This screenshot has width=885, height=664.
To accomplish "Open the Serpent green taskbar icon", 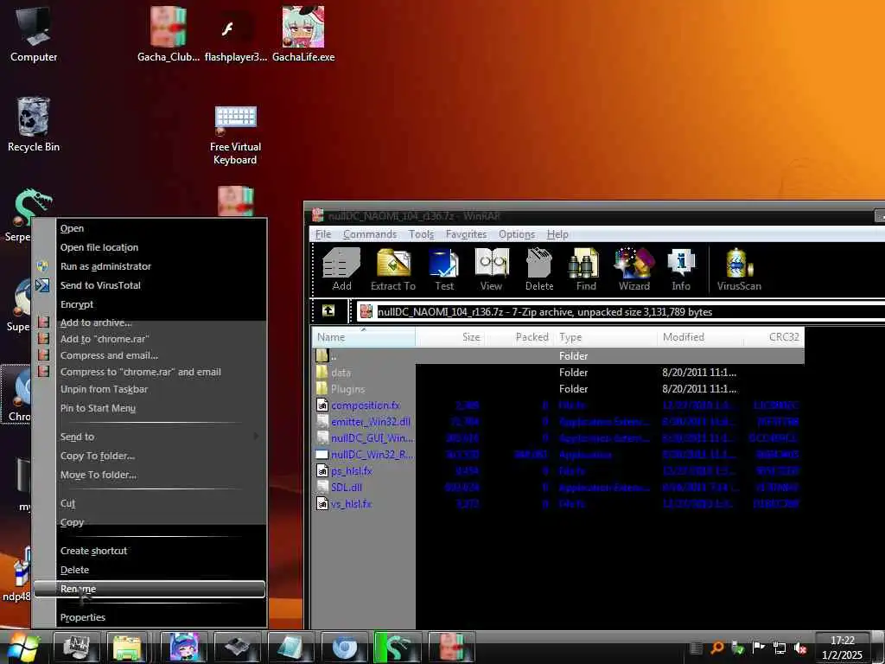I will [x=398, y=648].
